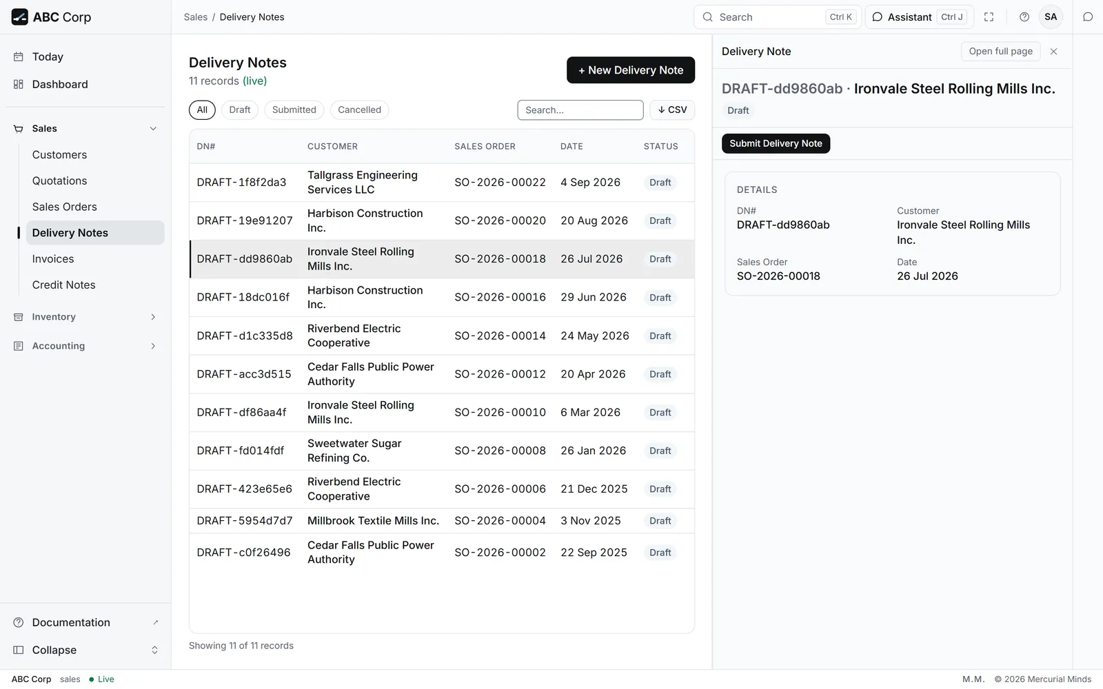Viewport: 1103px width, 689px height.
Task: Open Dashboard via its grid icon
Action: click(19, 84)
